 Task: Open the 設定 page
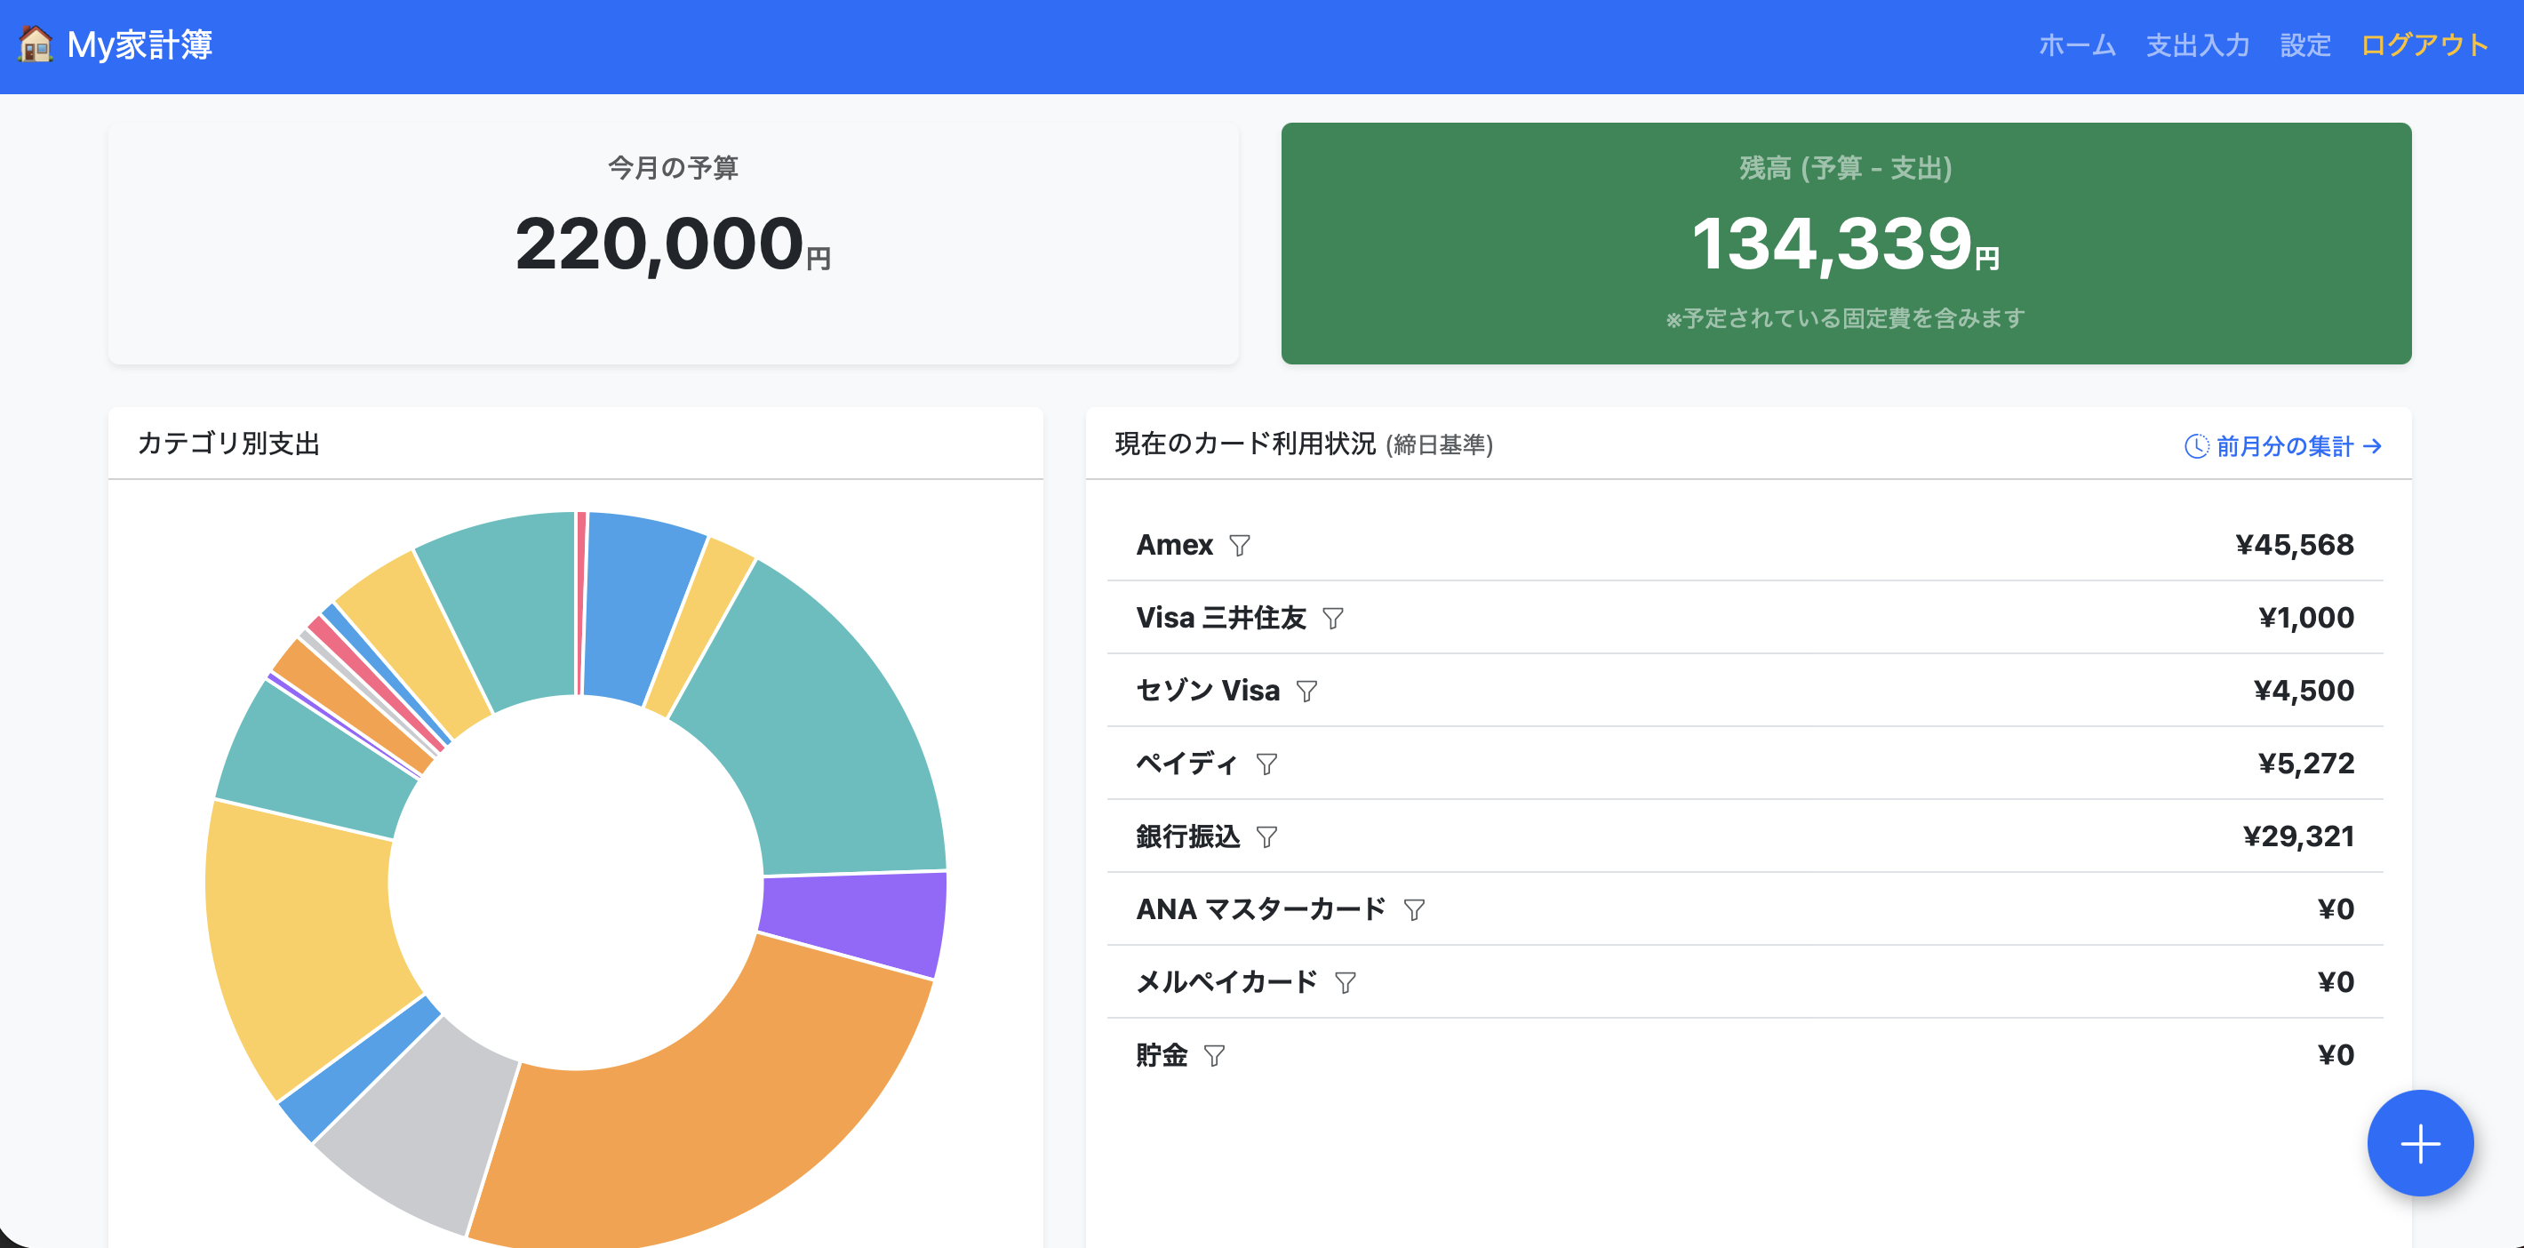click(x=2304, y=45)
